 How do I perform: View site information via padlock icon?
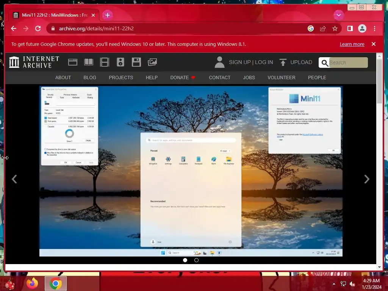[53, 28]
